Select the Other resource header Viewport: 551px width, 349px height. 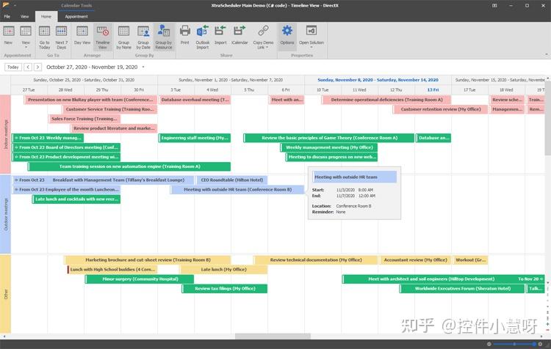click(5, 294)
